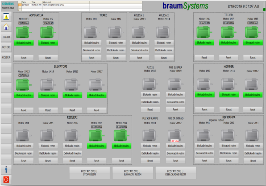Image resolution: width=266 pixels, height=186 pixels.
Task: Click the green Motor 1M13 elevator icon
Action: point(23,85)
